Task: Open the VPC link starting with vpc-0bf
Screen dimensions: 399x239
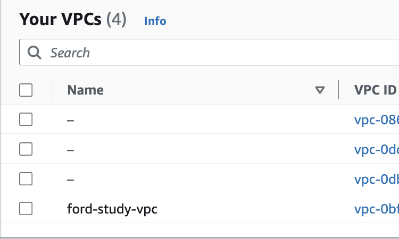Action: (x=376, y=209)
